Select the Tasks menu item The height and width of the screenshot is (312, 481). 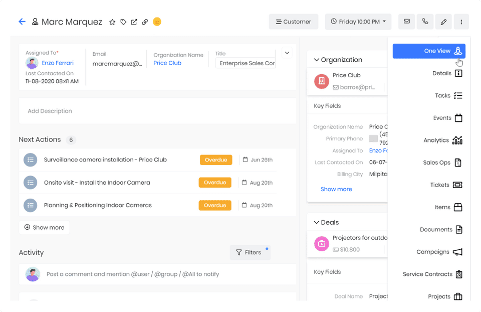[448, 95]
